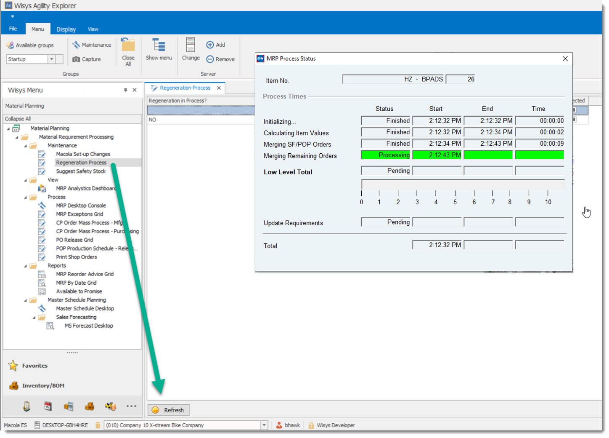Screen dimensions: 609x438
Task: Open the Maintenance tool in ribbon
Action: click(92, 45)
